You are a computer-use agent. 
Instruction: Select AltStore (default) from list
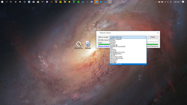(x=128, y=39)
